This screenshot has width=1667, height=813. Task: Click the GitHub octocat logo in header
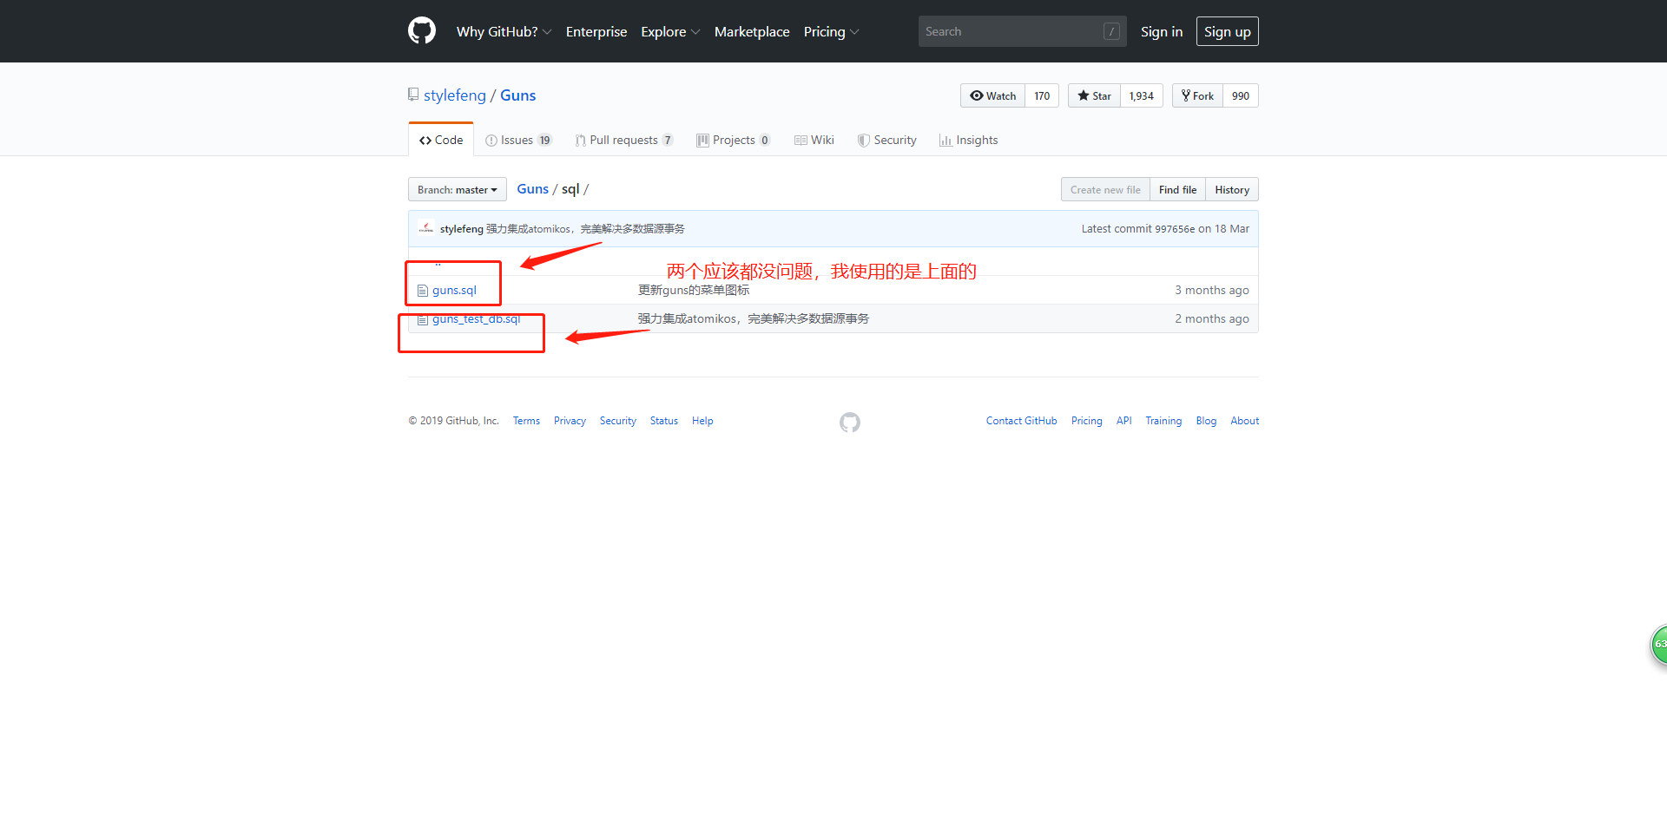pos(422,31)
